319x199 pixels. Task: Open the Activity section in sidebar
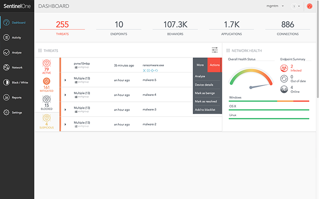pos(16,38)
